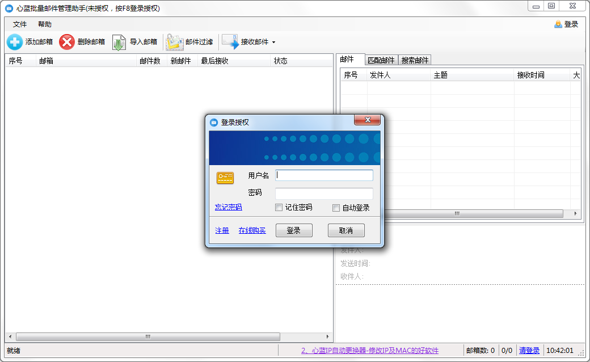The height and width of the screenshot is (362, 590).
Task: Click the 删除邮箱 red X icon
Action: [67, 42]
